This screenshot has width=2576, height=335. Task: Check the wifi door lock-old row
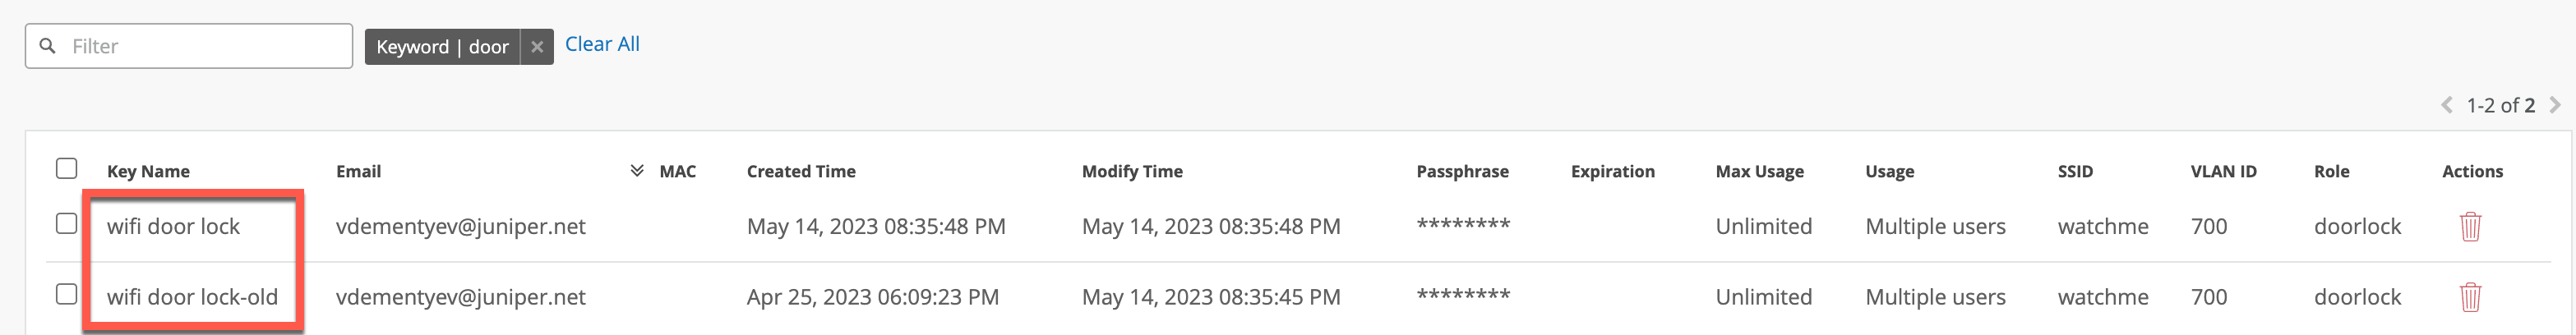tap(66, 295)
